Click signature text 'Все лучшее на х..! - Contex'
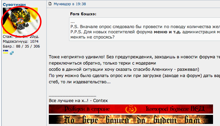 (x=78, y=101)
